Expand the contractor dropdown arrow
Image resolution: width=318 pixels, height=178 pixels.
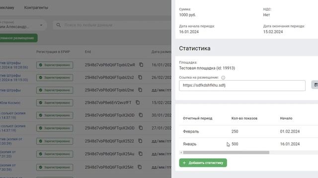(x=41, y=25)
